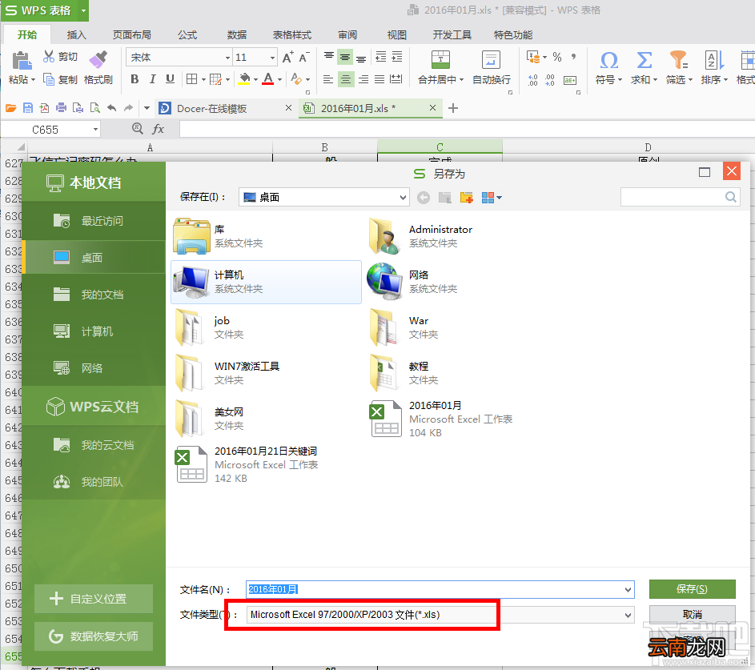Click the Paste icon in ribbon
755x670 pixels.
[x=21, y=61]
